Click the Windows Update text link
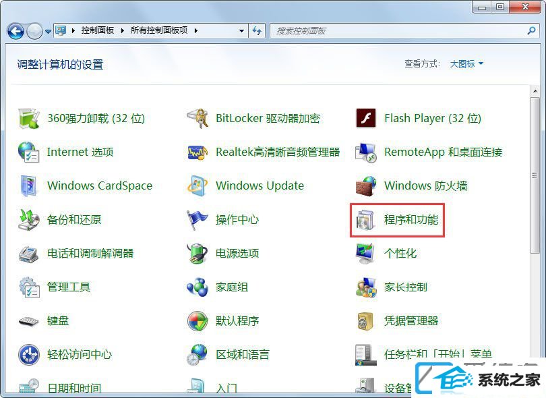Screen dimensions: 546x398 260,186
